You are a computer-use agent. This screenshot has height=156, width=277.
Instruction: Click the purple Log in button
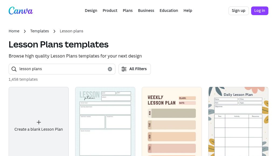pyautogui.click(x=259, y=11)
